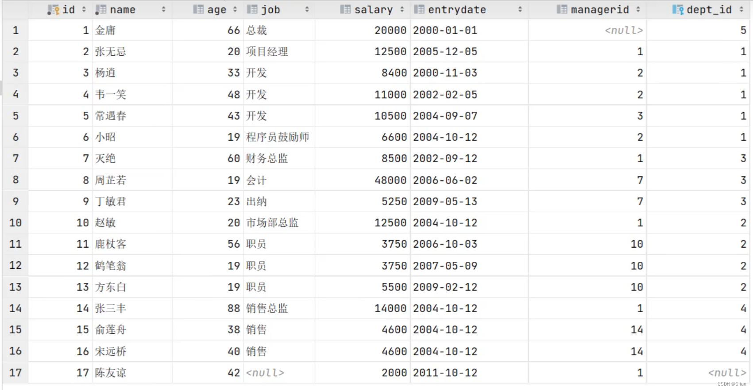Select the salary column by its header label
This screenshot has width=753, height=390.
373,10
